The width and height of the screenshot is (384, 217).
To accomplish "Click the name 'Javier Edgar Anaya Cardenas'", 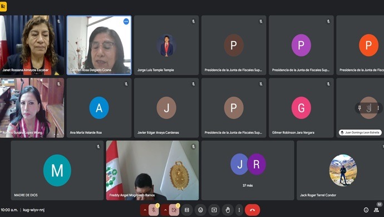I will click(x=158, y=132).
